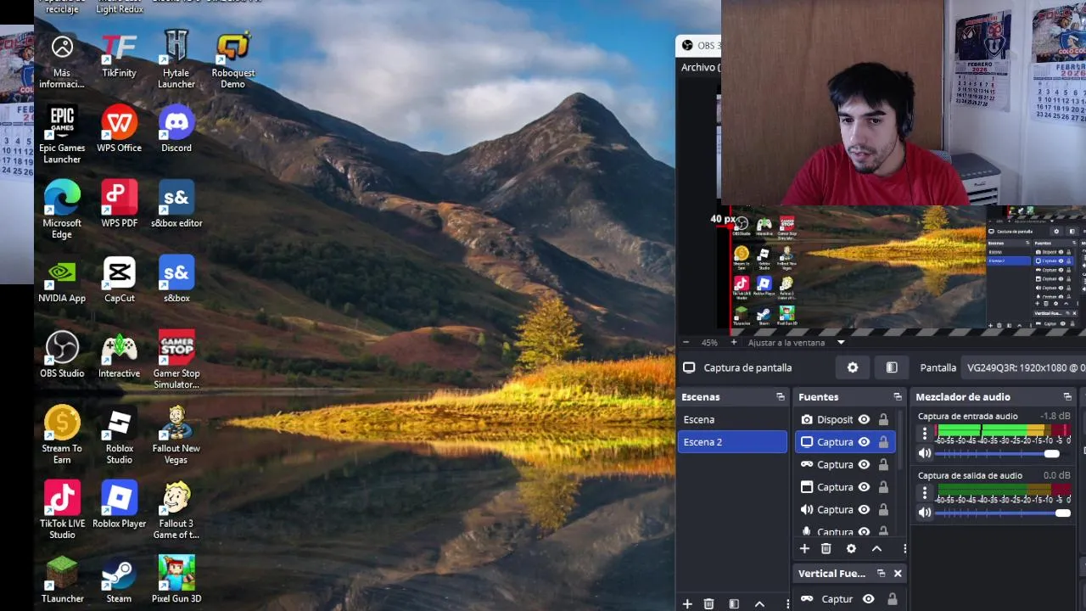Screen dimensions: 1086x611
Task: Open the Pantalla display selection combo box
Action: coord(1025,367)
